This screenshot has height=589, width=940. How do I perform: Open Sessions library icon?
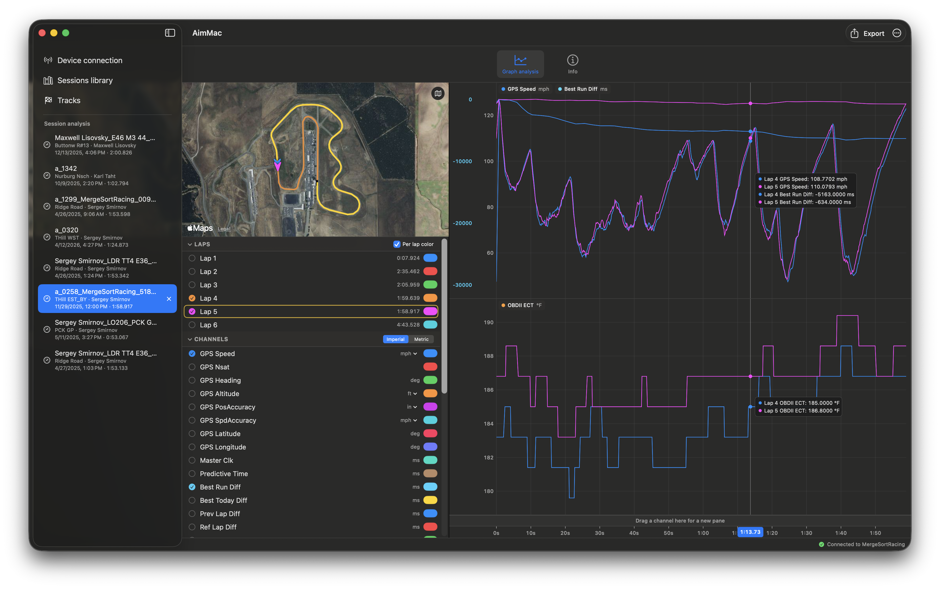pos(48,80)
